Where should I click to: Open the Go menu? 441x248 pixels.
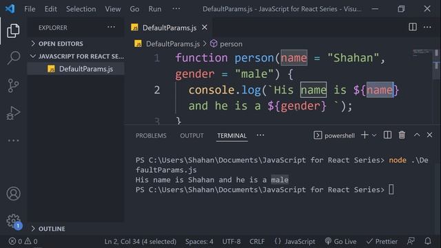134,9
